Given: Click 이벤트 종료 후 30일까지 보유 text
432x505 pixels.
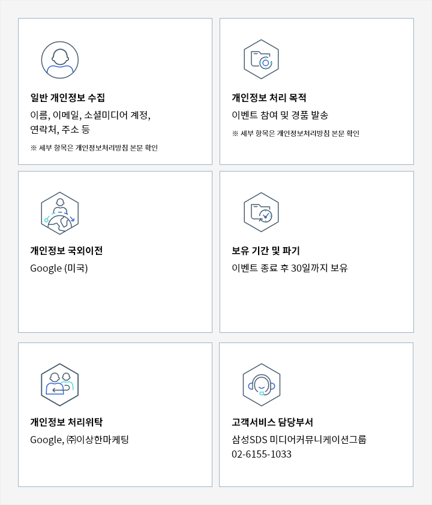Looking at the screenshot, I should (290, 268).
